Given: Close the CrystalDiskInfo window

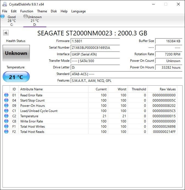Looking at the screenshot, I should point(178,4).
